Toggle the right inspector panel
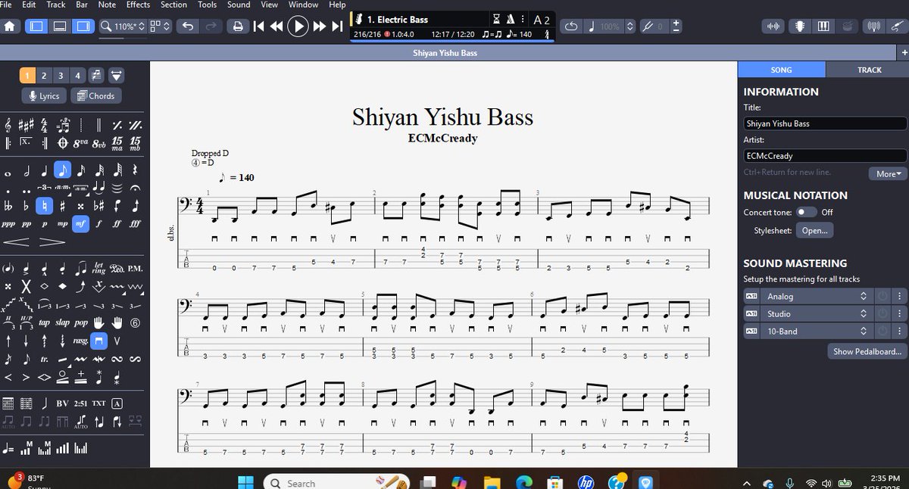This screenshot has width=909, height=489. [x=83, y=26]
